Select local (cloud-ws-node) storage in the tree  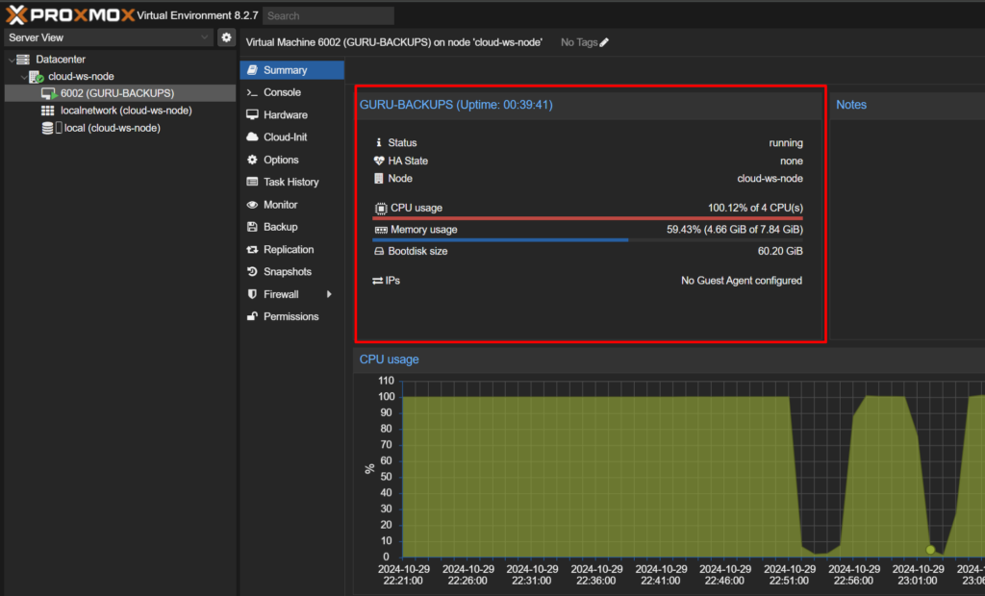click(120, 128)
